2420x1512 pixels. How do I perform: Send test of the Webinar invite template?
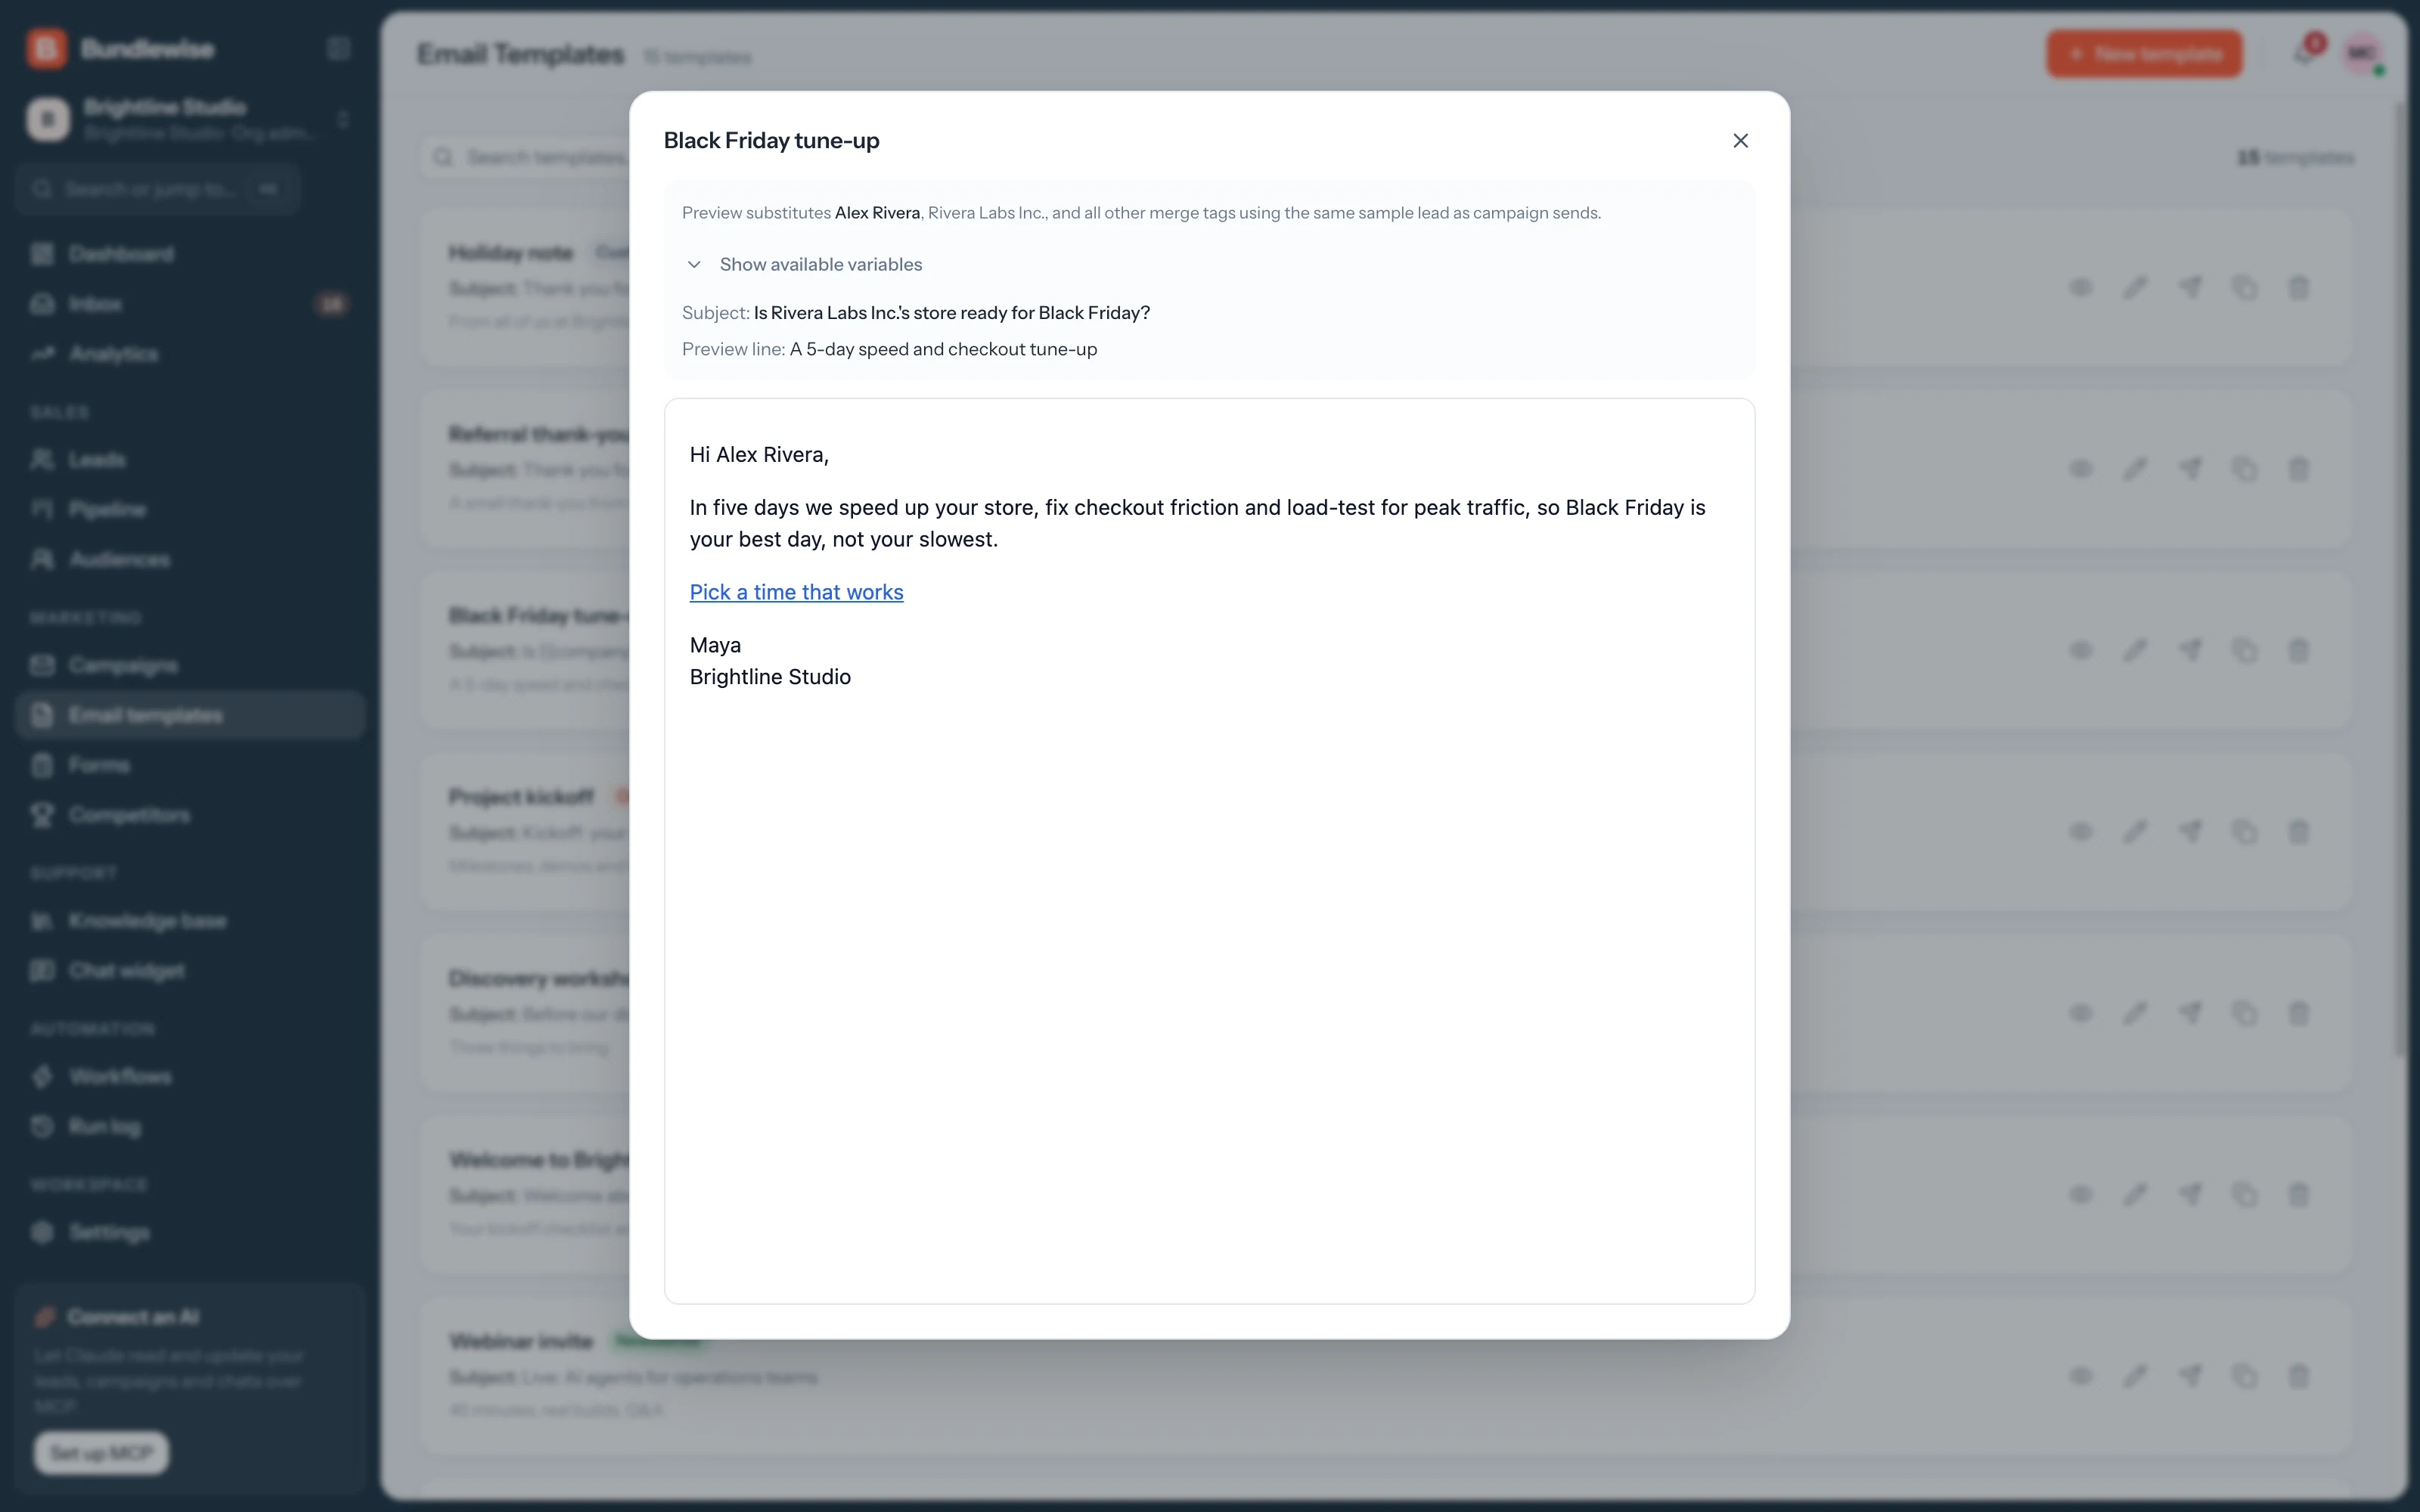[2190, 1376]
